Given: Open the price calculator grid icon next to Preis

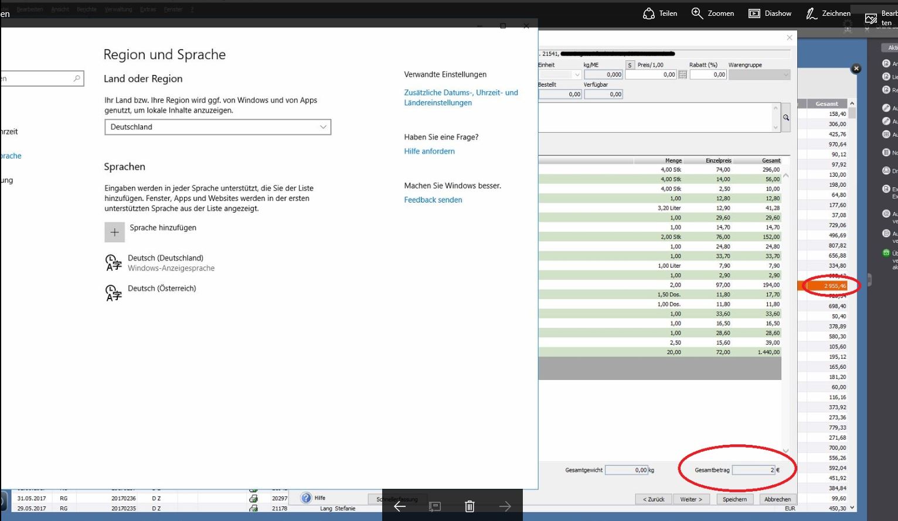Looking at the screenshot, I should pyautogui.click(x=682, y=75).
